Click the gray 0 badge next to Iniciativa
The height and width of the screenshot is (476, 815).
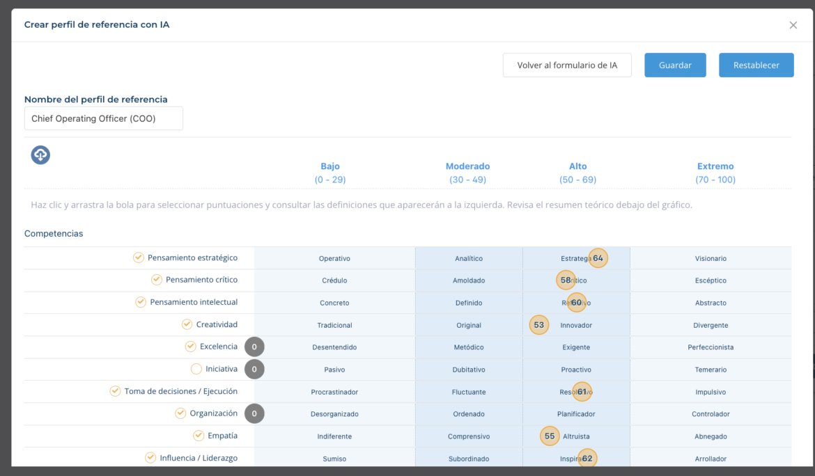254,369
